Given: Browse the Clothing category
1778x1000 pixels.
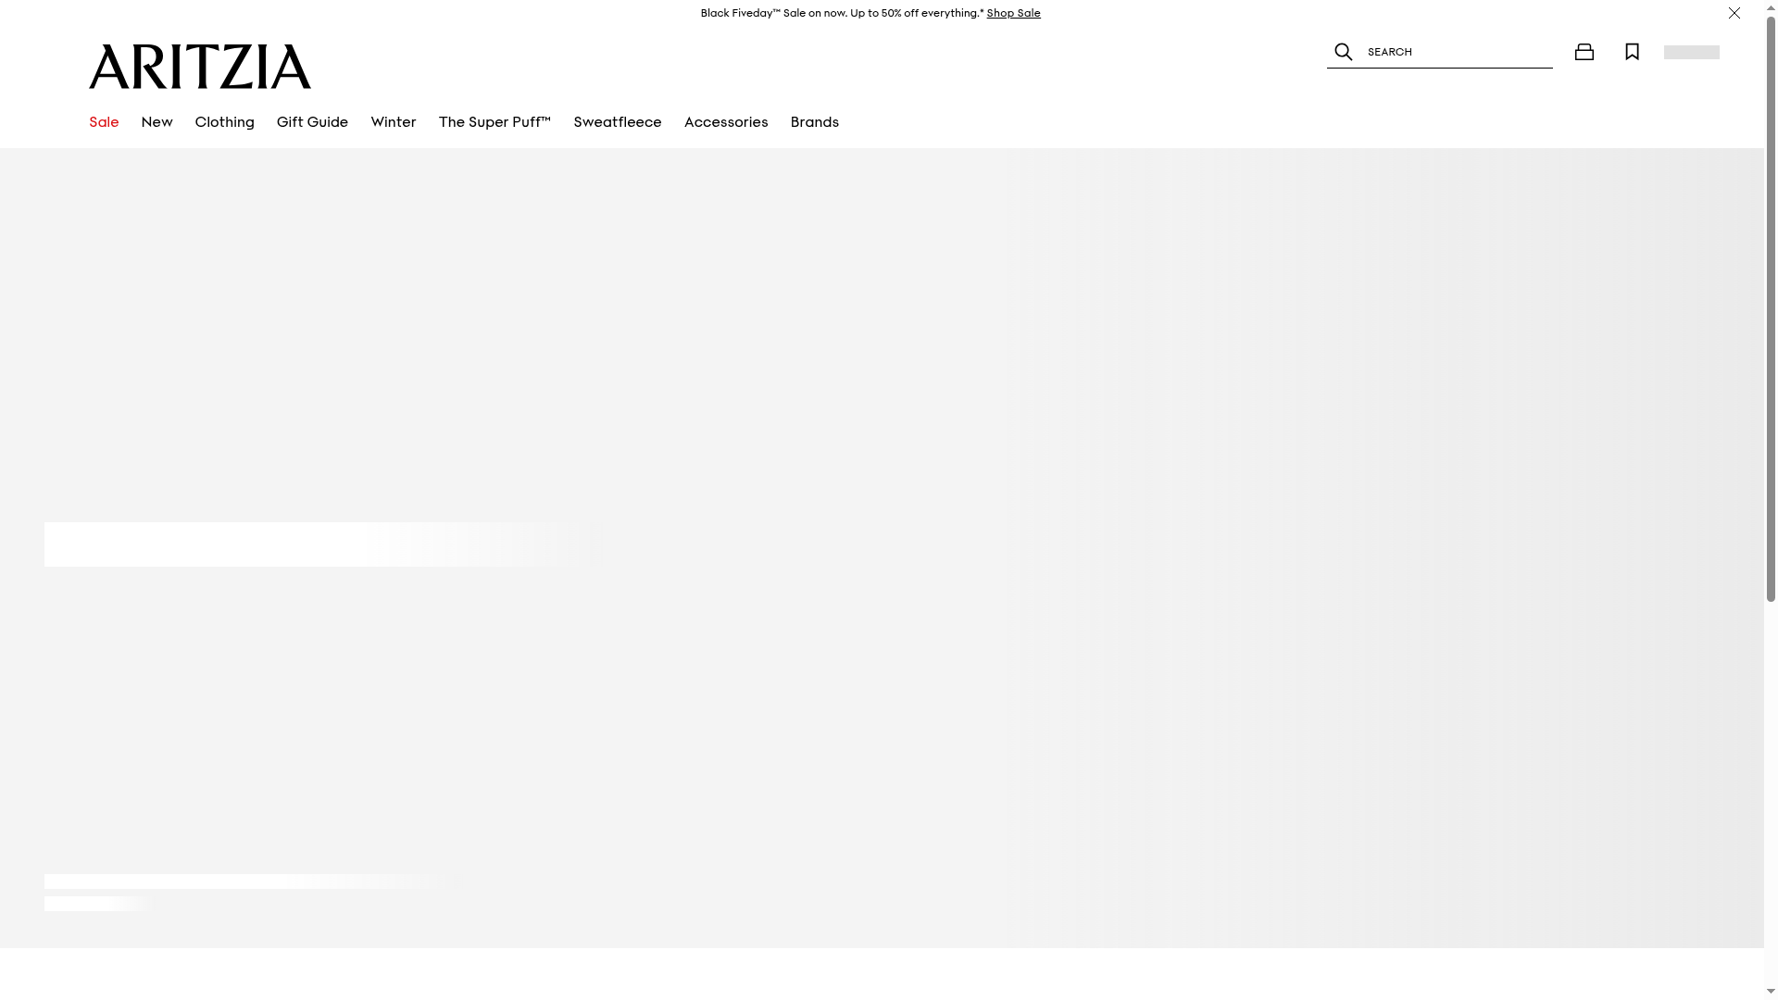Looking at the screenshot, I should pyautogui.click(x=224, y=121).
